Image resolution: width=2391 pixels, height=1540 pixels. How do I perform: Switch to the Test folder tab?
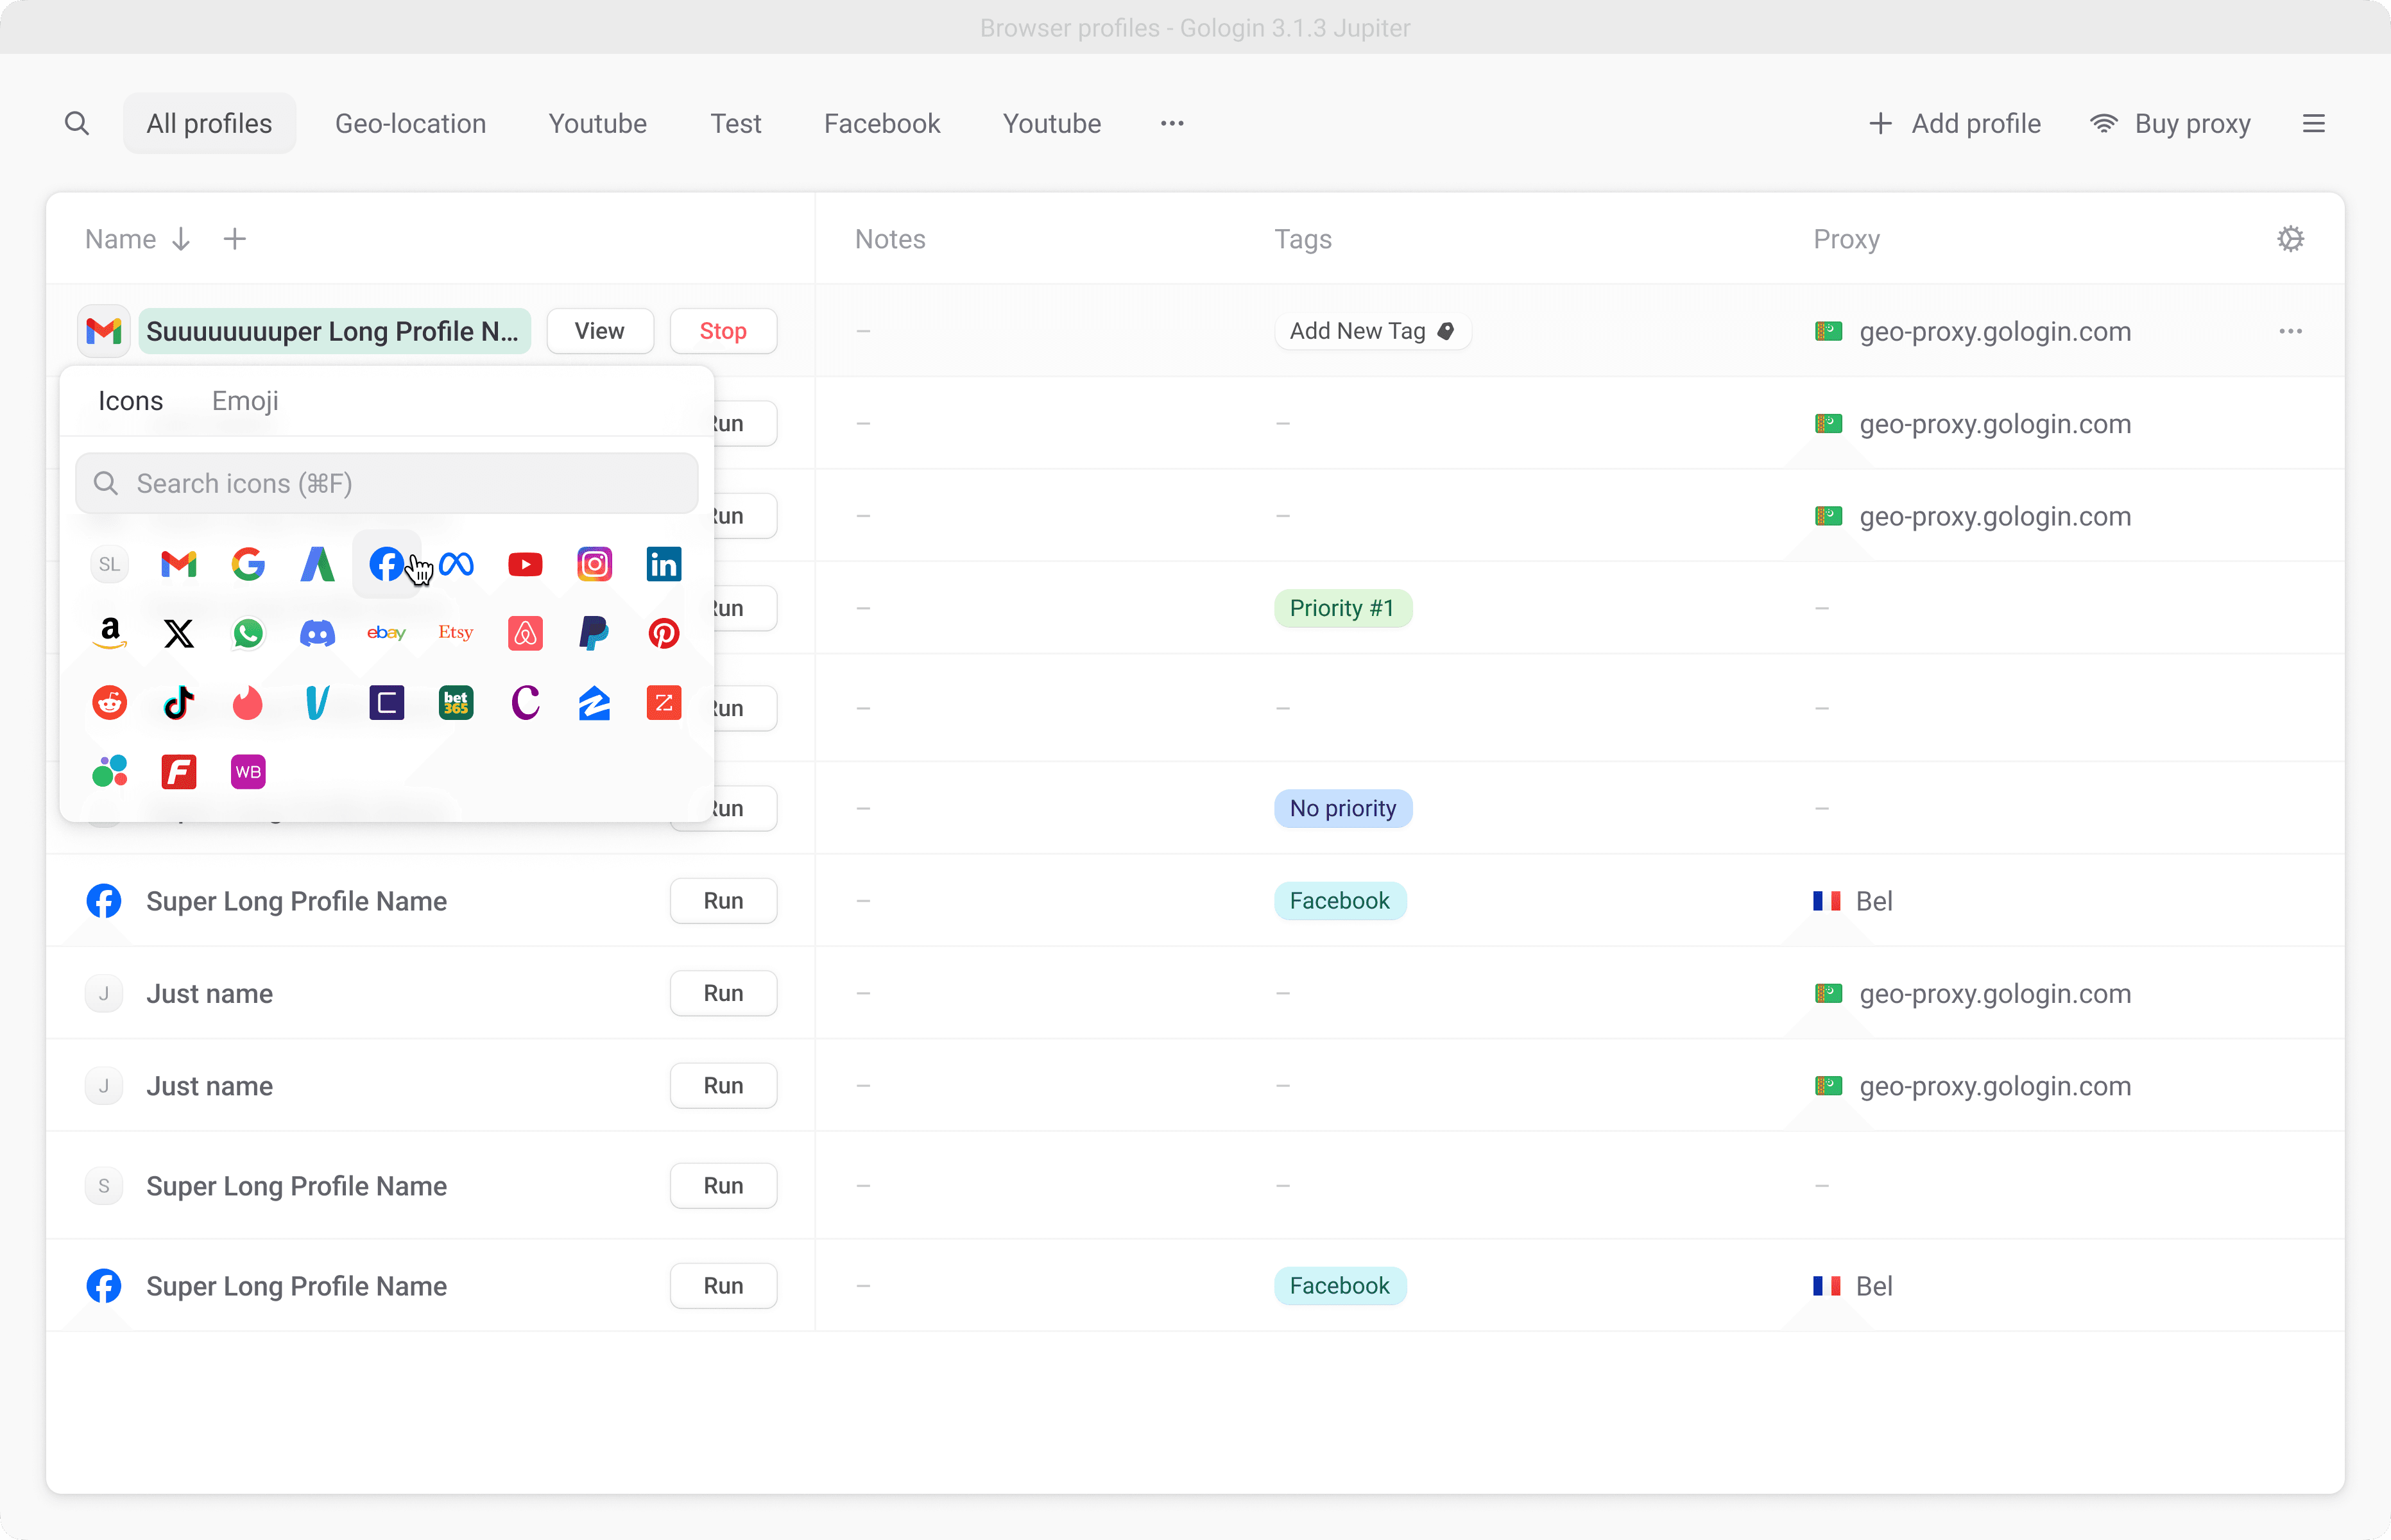735,124
